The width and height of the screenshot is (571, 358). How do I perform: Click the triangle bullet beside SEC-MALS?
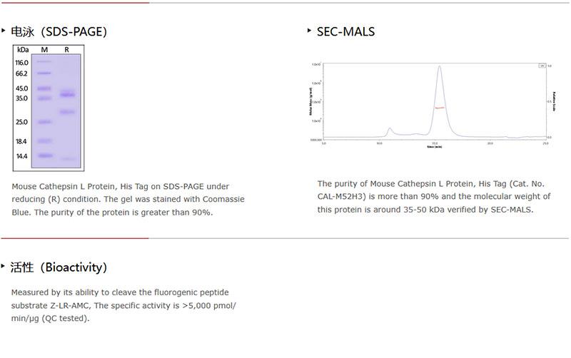point(310,30)
